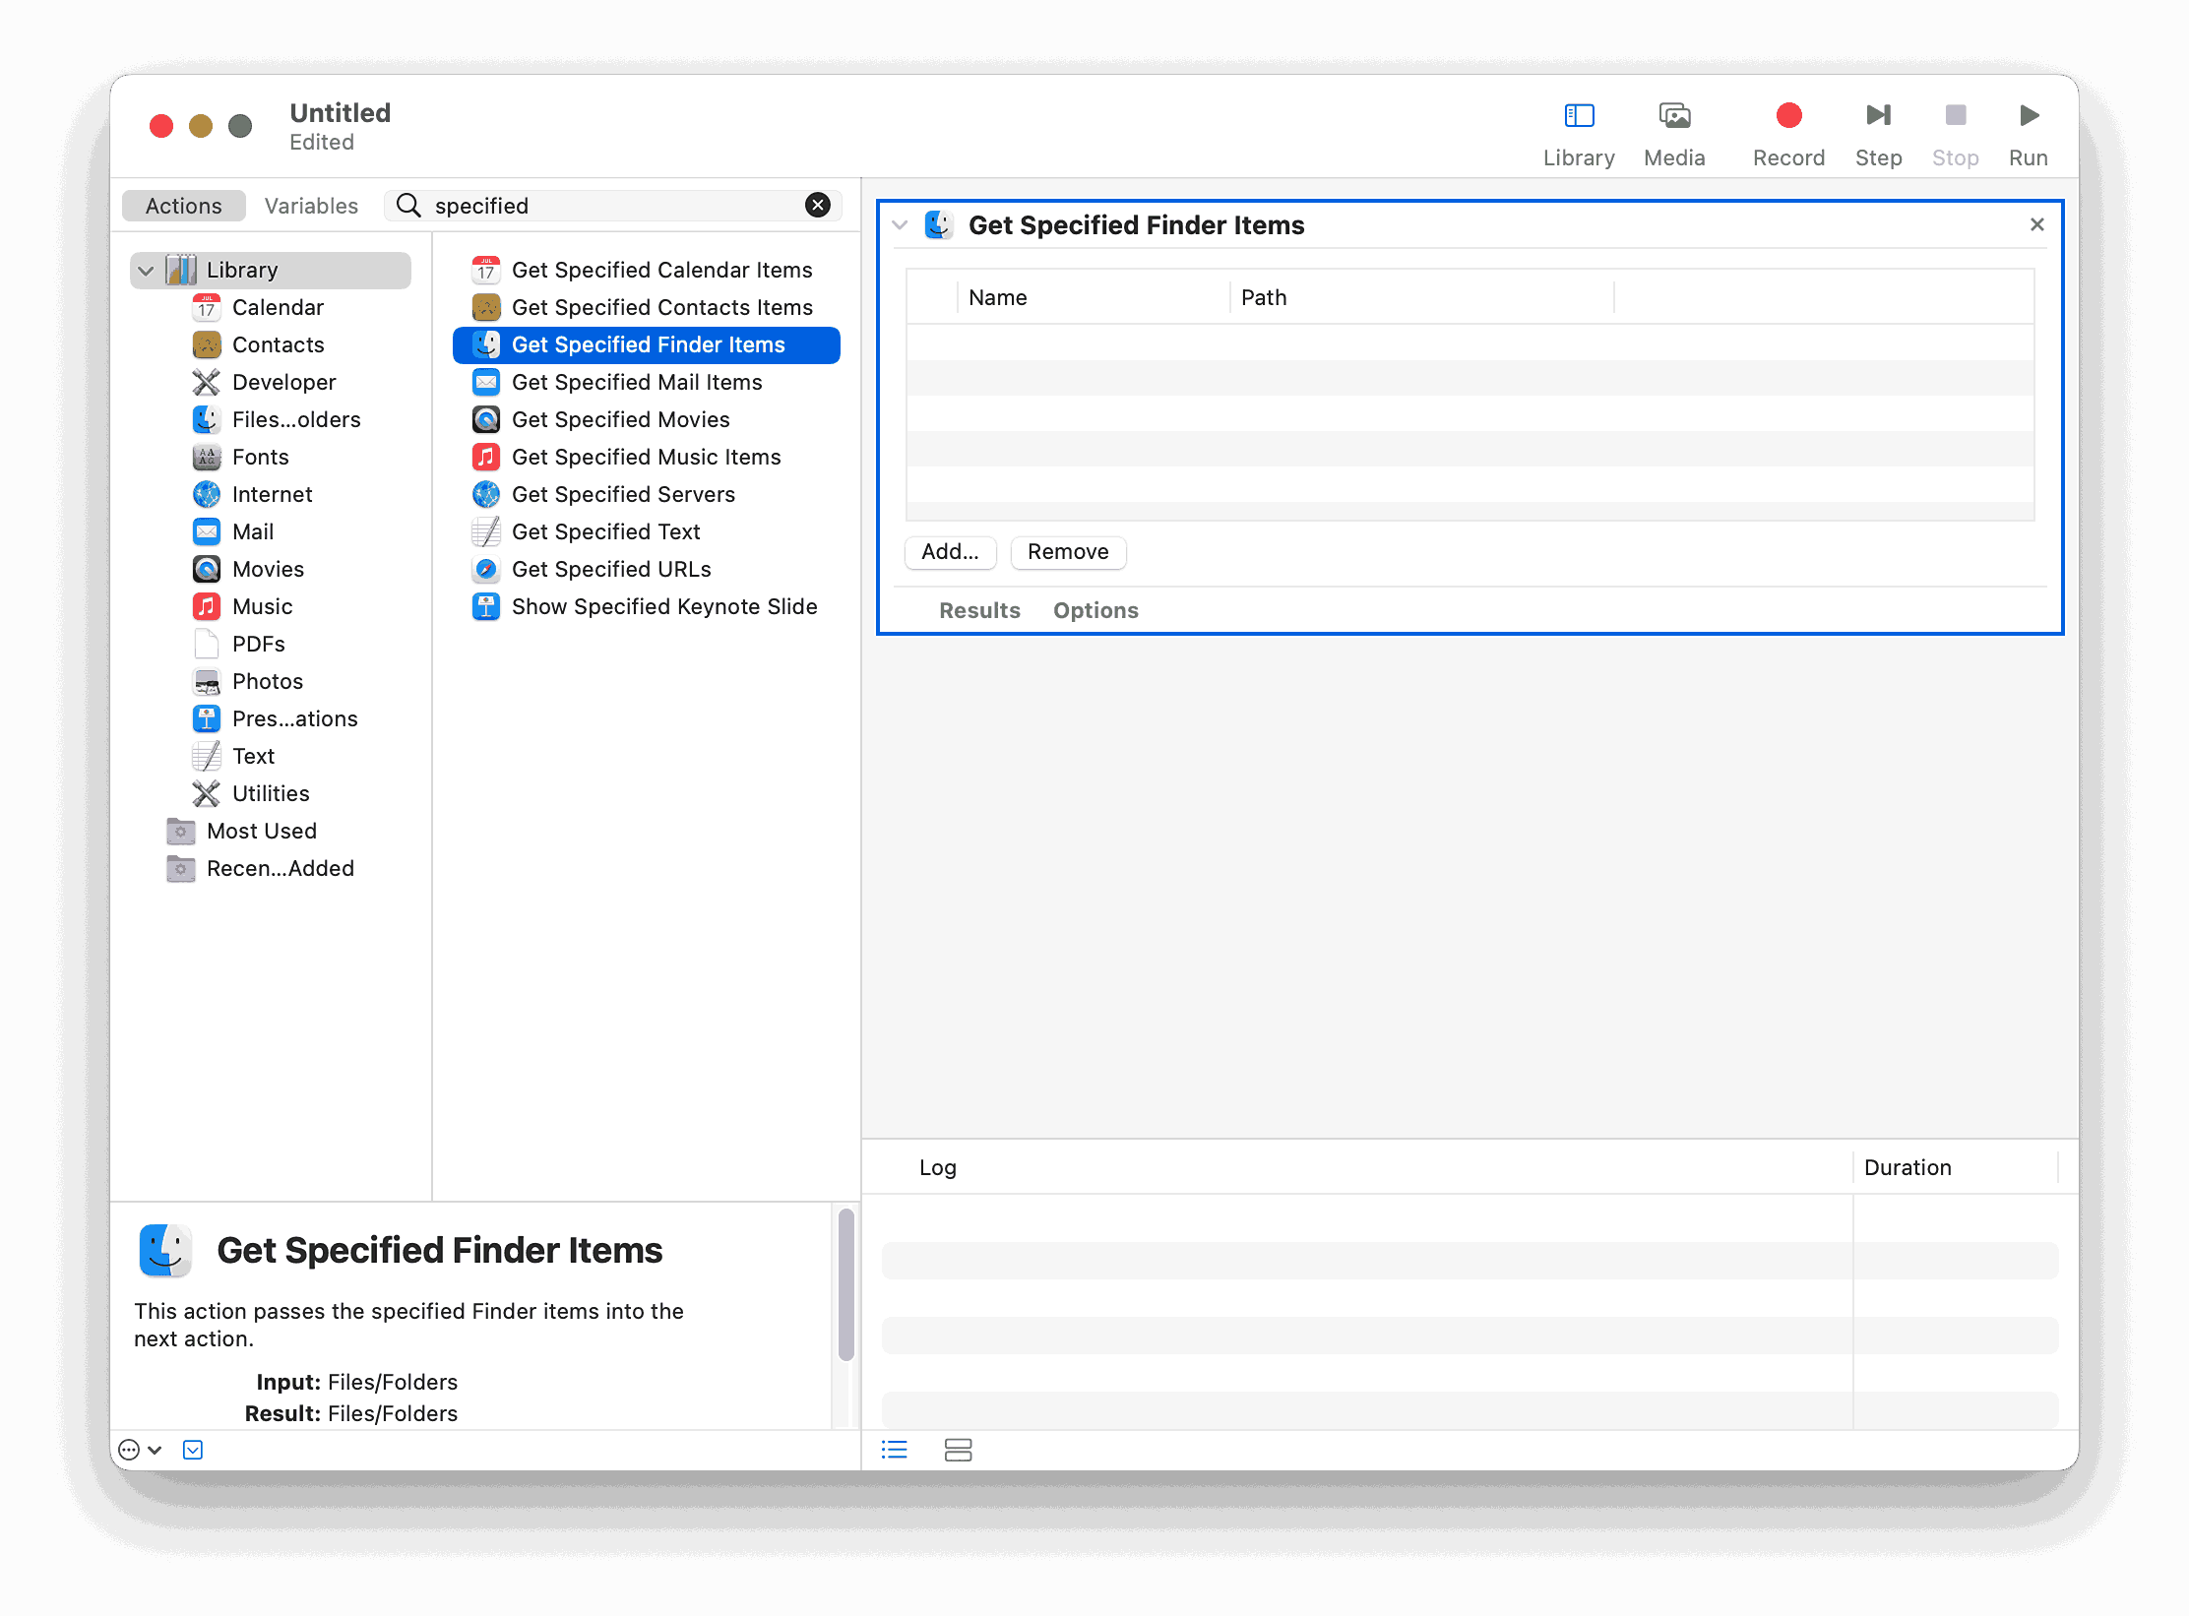Click the Record toolbar icon
This screenshot has width=2189, height=1616.
point(1788,115)
